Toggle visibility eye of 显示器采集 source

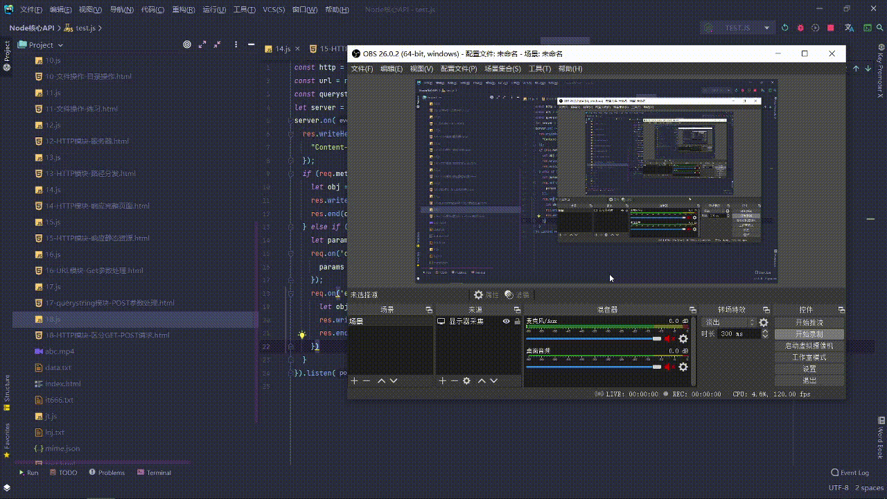(x=506, y=322)
